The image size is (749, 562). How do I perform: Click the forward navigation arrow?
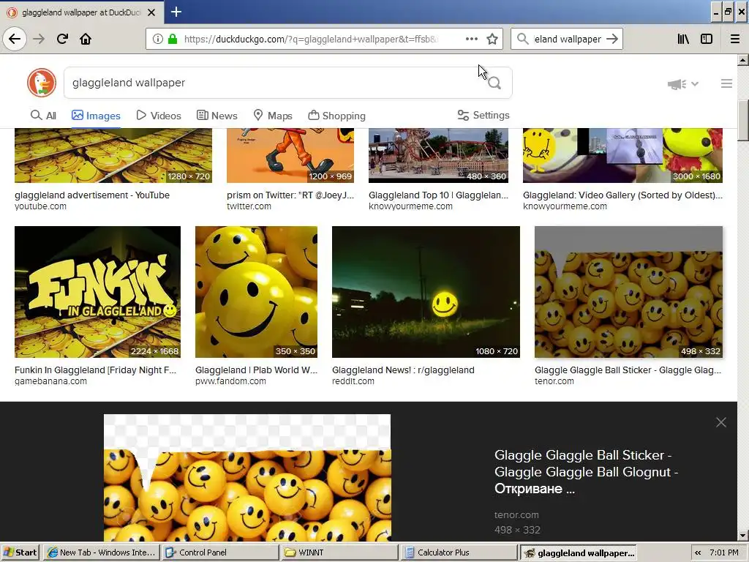(x=39, y=39)
